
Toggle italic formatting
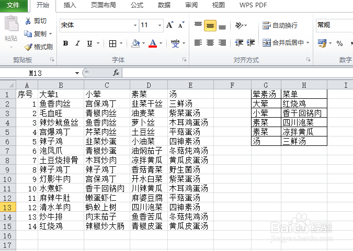[x=78, y=43]
